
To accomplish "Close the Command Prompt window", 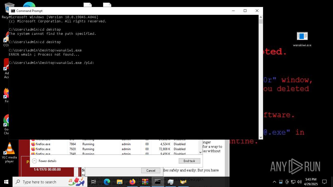I will (x=257, y=11).
